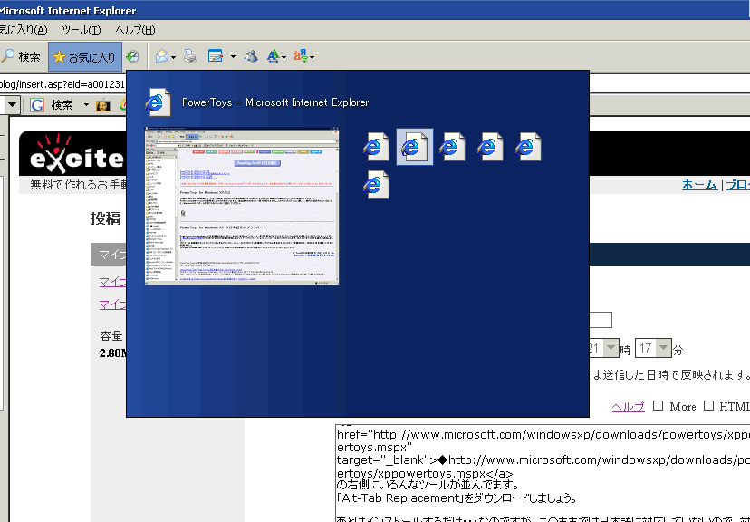Select the IE icon on second switcher row
The height and width of the screenshot is (522, 750).
pyautogui.click(x=376, y=185)
